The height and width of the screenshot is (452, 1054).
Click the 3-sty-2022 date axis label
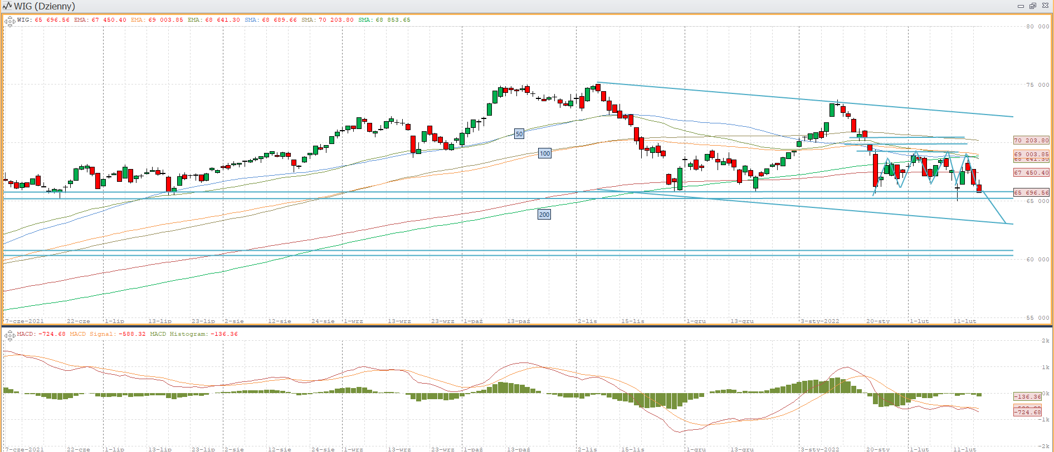click(819, 321)
